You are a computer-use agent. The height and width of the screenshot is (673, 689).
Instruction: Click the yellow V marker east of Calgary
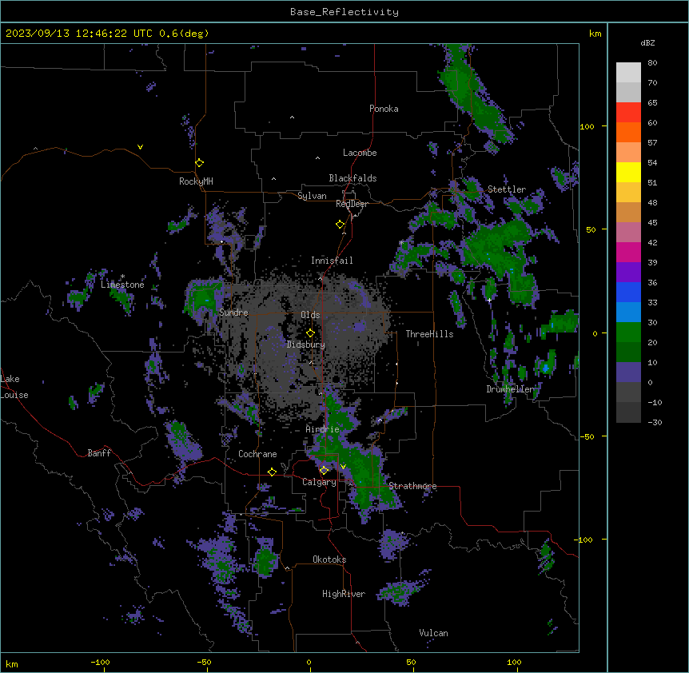click(343, 467)
